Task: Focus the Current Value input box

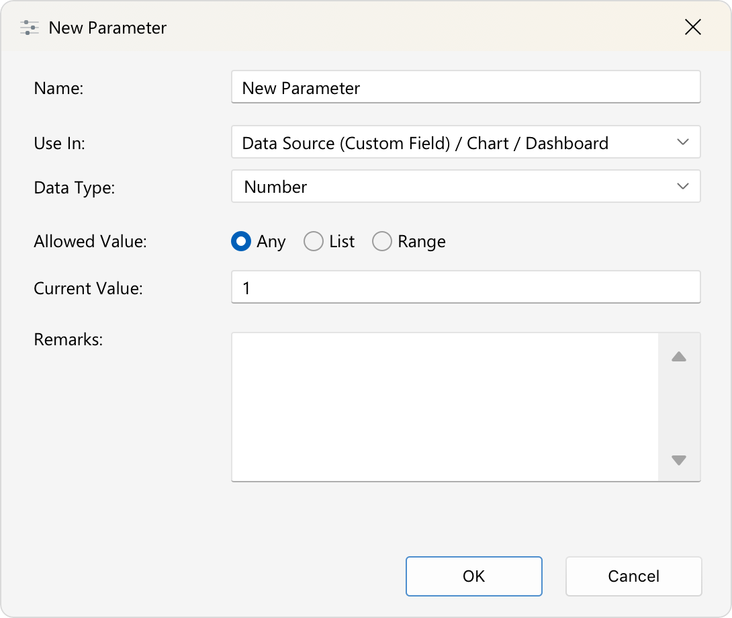Action: (466, 287)
